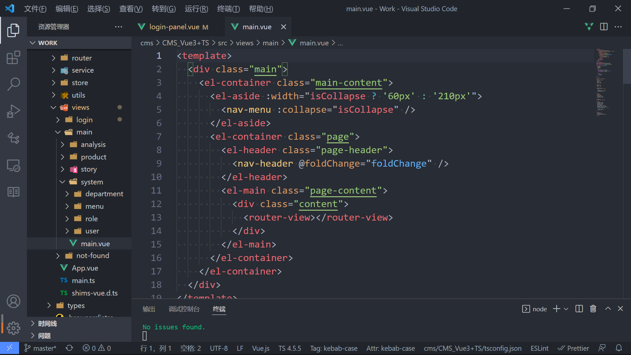Open UTF-8 encoding selector
The height and width of the screenshot is (355, 631).
(x=219, y=348)
